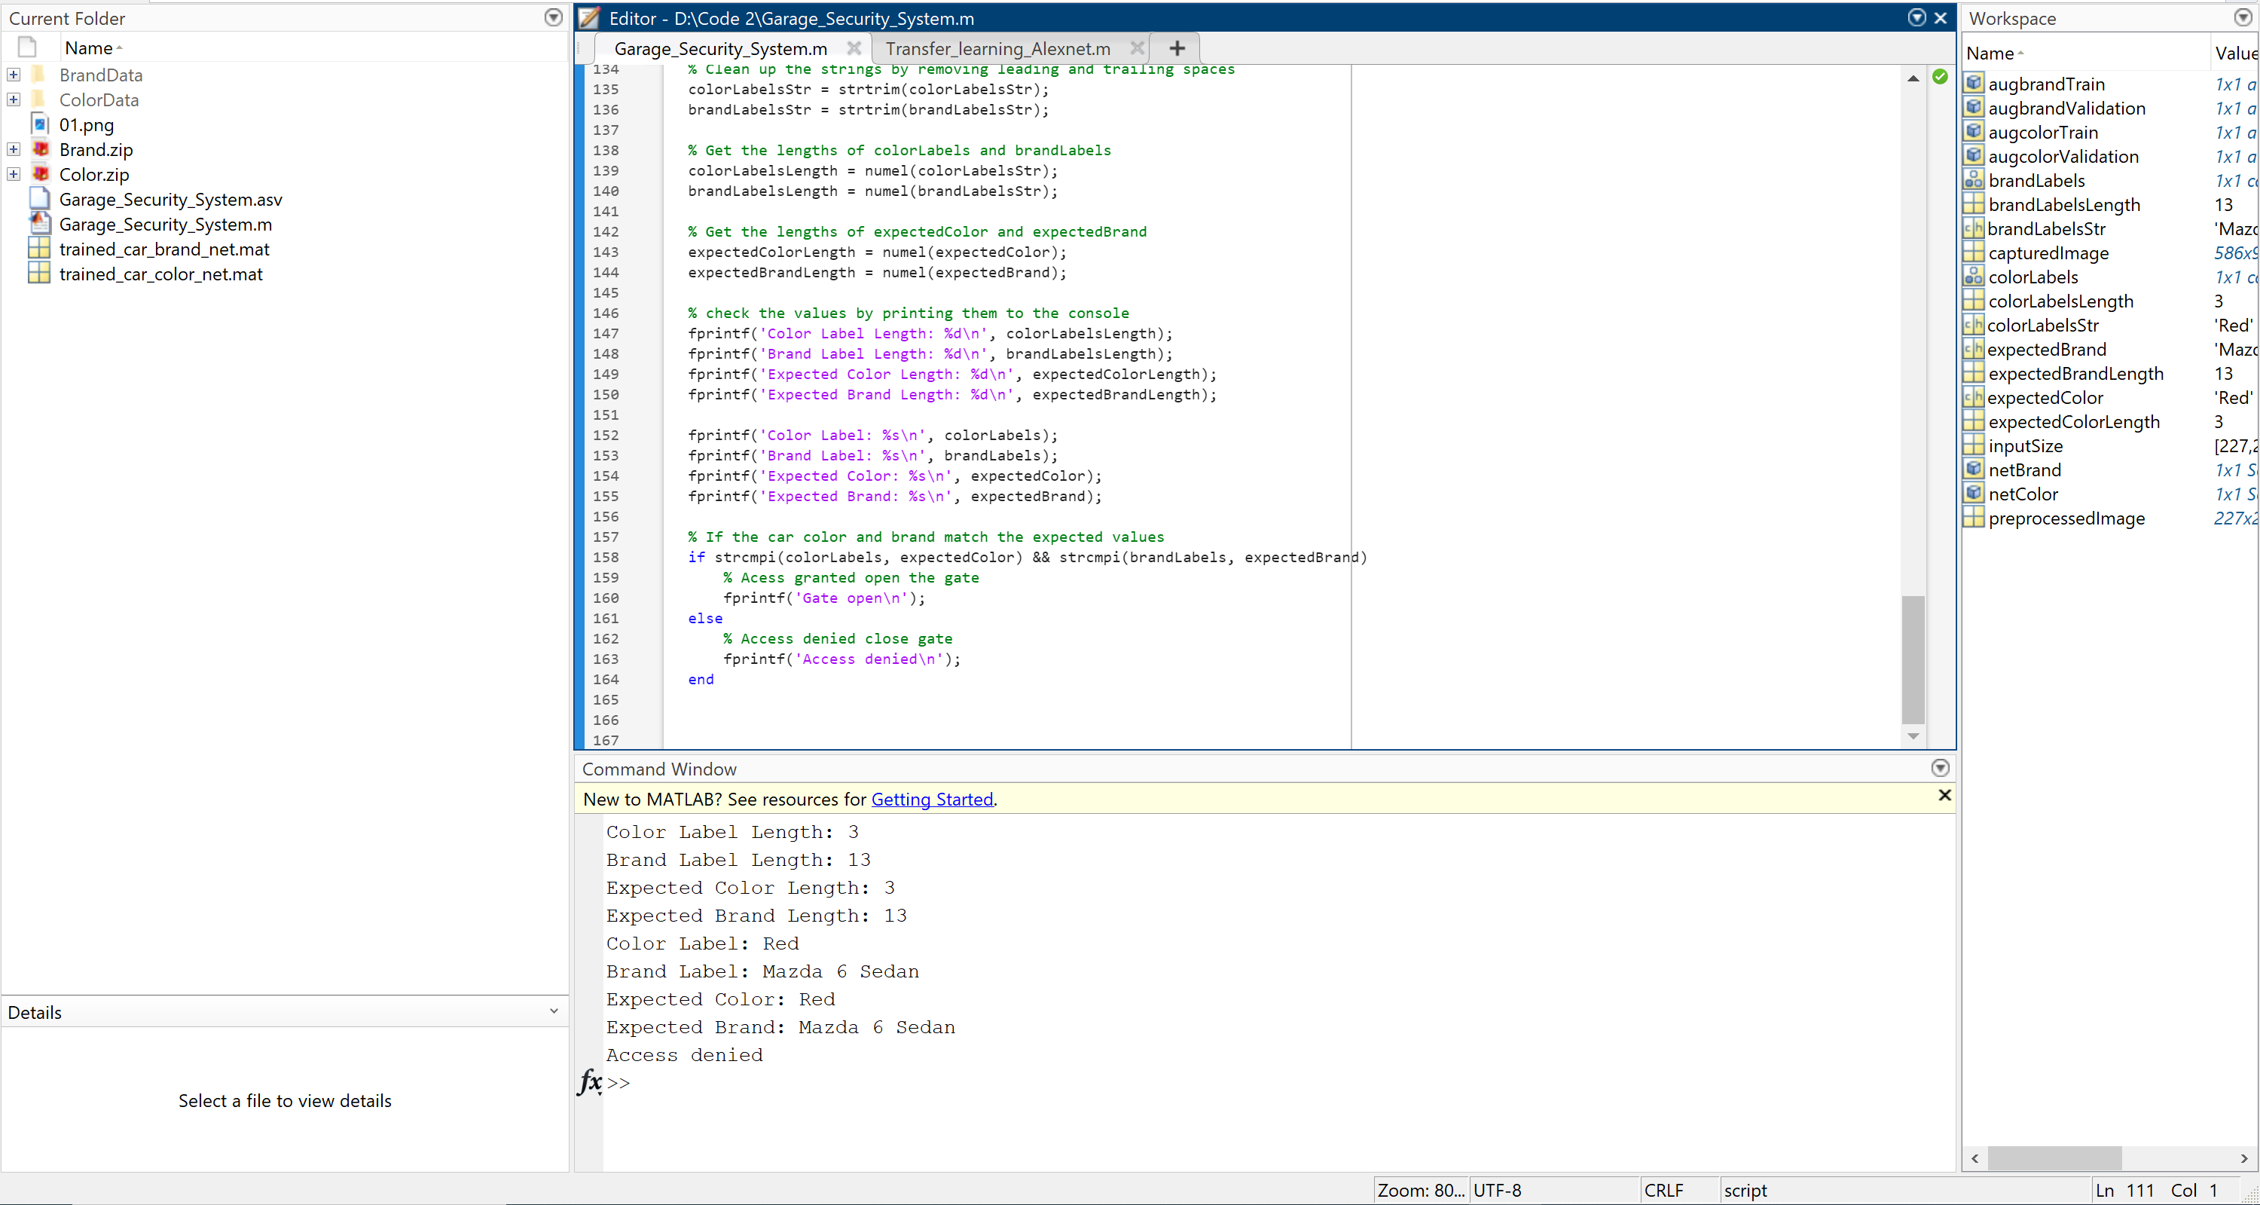Viewport: 2260px width, 1205px height.
Task: Open the Editor actions circular arrow button
Action: pyautogui.click(x=1916, y=17)
